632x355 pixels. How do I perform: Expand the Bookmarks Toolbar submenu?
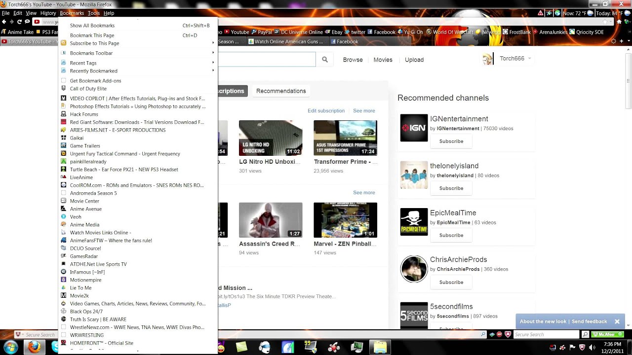tap(138, 53)
